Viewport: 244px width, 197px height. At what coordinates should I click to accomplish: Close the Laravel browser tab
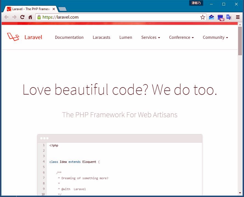tap(54, 9)
